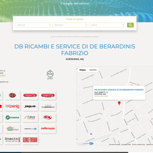The width and height of the screenshot is (153, 153).
Task: Expand the Regione dropdown
Action: (33, 25)
